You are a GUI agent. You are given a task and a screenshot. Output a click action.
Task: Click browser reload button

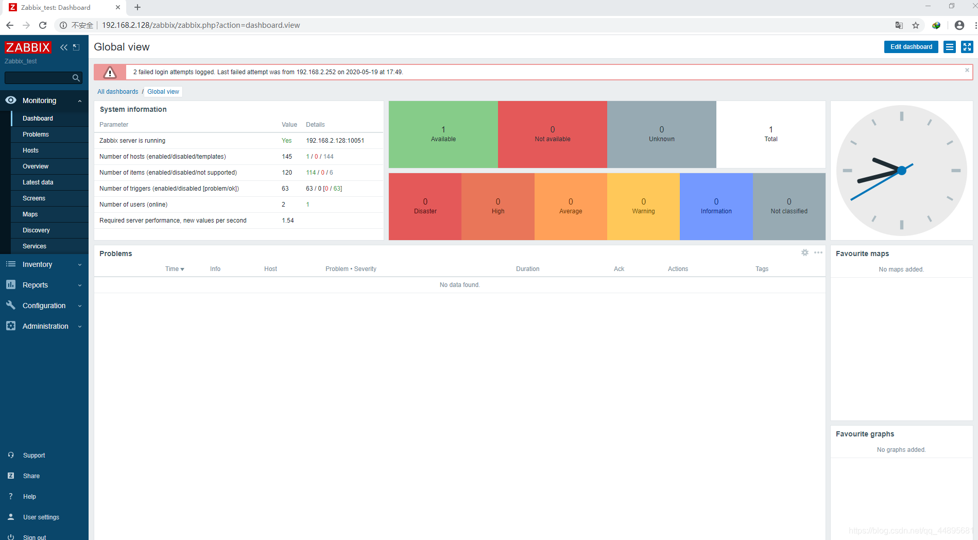[x=43, y=25]
